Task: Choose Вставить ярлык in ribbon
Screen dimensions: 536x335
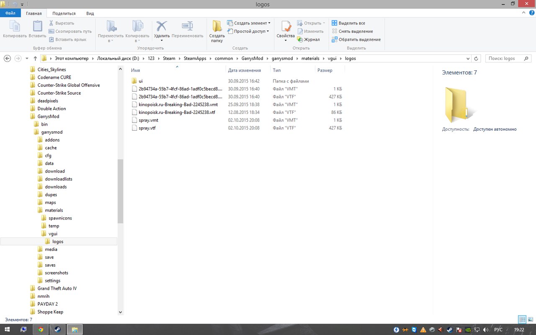Action: pos(67,39)
